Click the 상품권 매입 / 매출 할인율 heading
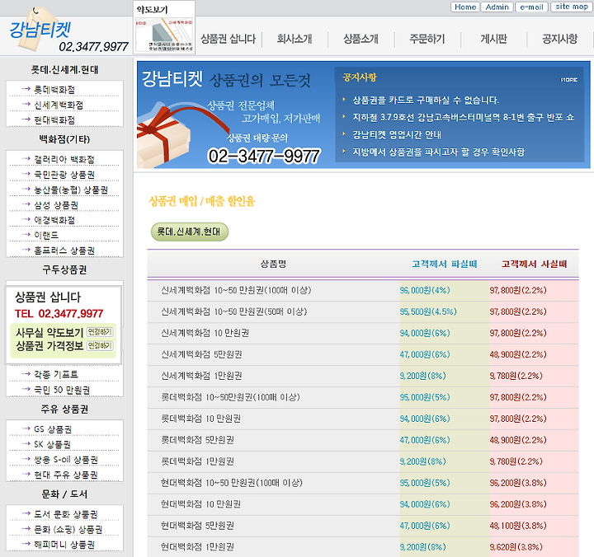Viewport: 594px width, 557px height. [202, 201]
